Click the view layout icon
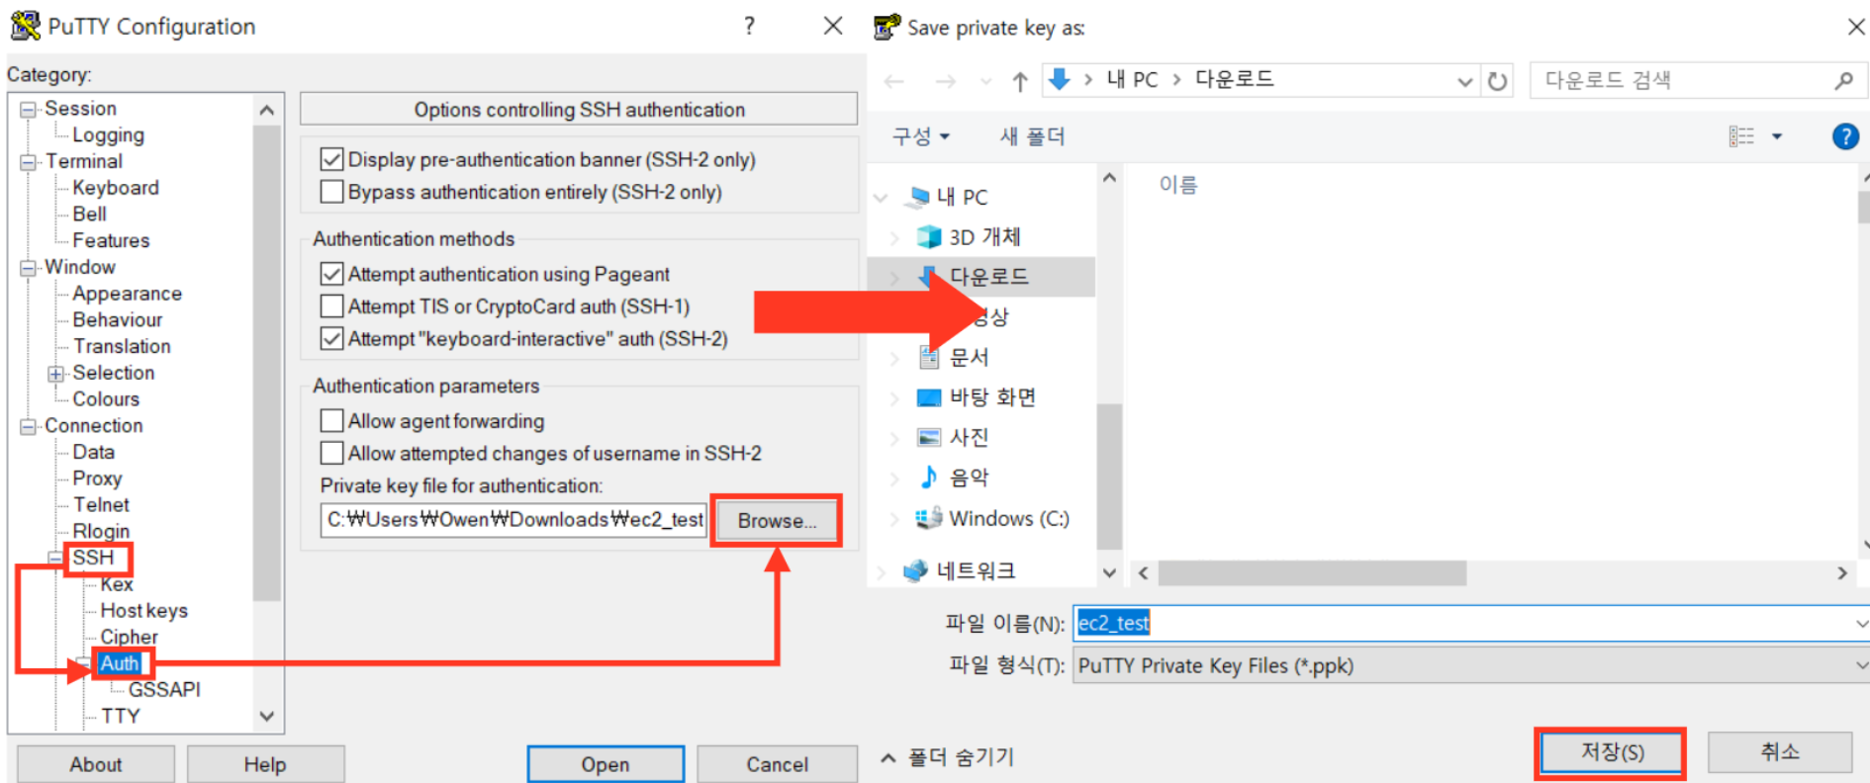 click(1741, 136)
